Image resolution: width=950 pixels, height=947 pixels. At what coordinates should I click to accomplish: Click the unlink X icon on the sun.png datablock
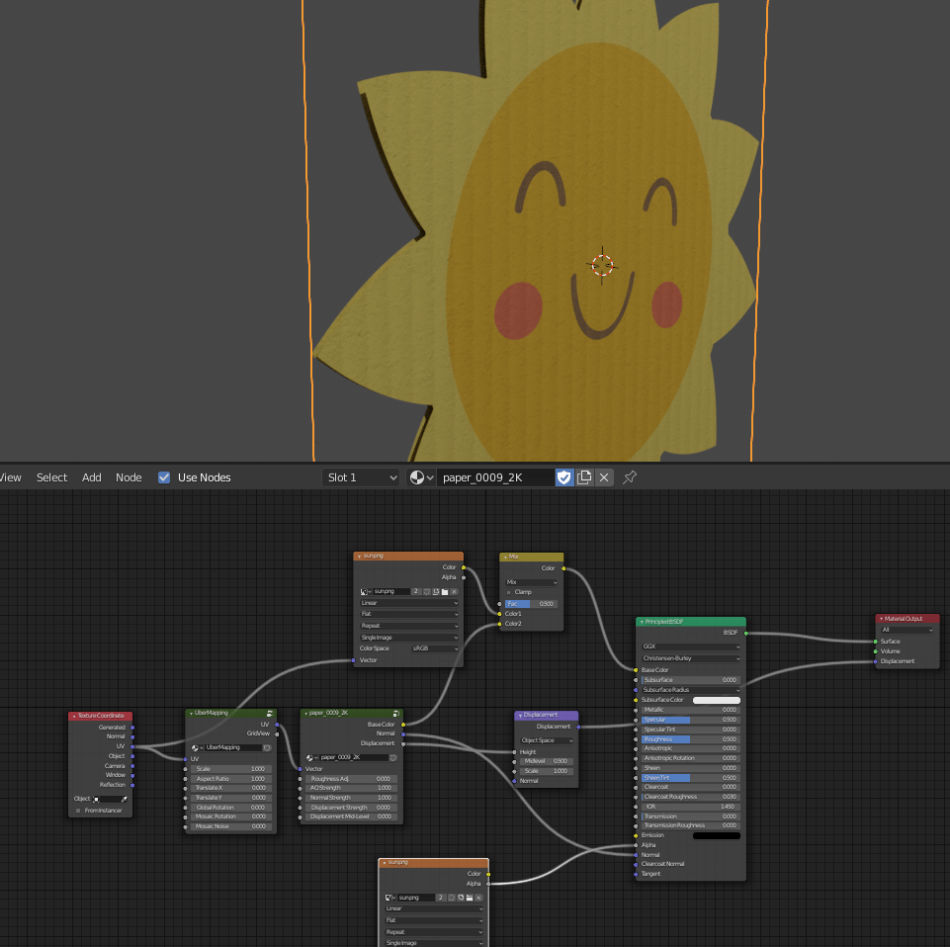(x=453, y=591)
